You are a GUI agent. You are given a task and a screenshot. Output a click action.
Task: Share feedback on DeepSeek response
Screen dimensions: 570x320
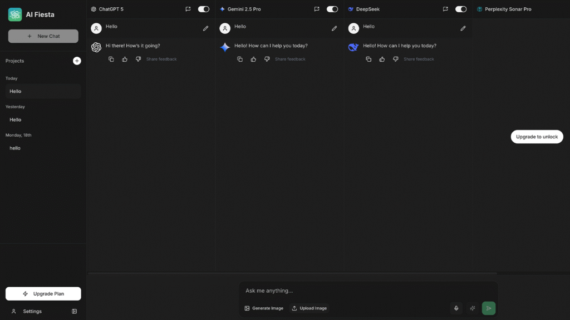pos(419,59)
